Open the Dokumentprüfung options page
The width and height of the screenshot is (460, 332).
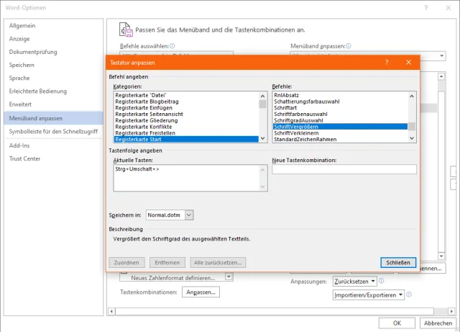coord(33,52)
